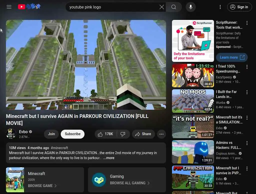Click title 'ScriptRunner: Tools that work...'
The image size is (256, 194).
tap(229, 25)
